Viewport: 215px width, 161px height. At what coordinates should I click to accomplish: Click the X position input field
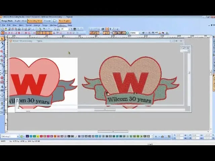click(180, 135)
